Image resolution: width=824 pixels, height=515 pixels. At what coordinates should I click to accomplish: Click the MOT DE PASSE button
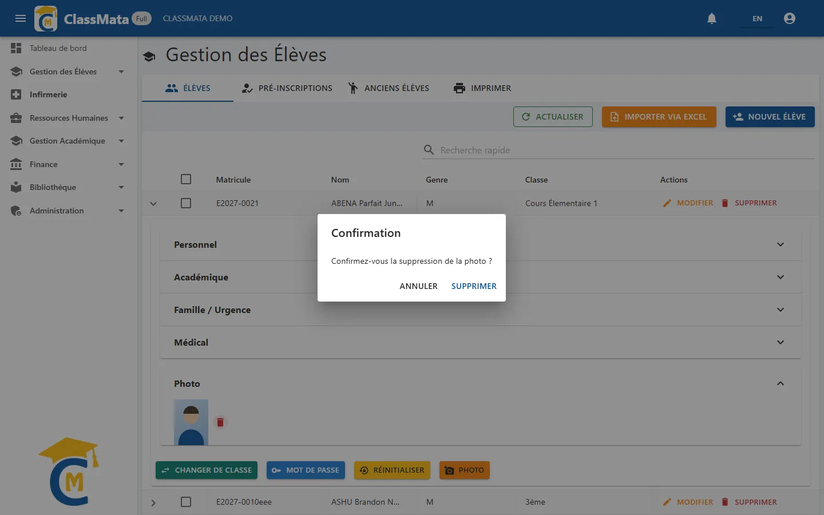click(x=306, y=470)
